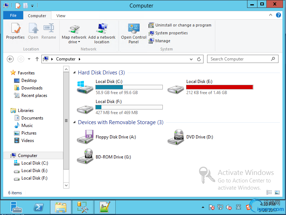Click breadcrumb arrow before Computer

pos(52,59)
